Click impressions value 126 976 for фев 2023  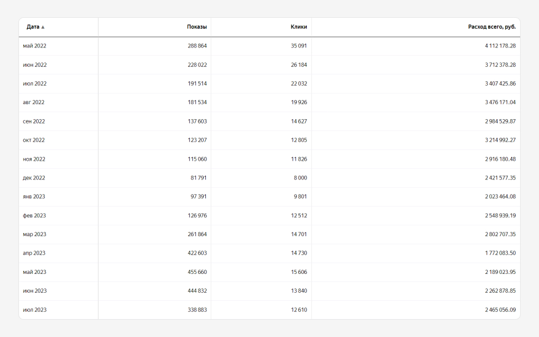[x=195, y=216]
